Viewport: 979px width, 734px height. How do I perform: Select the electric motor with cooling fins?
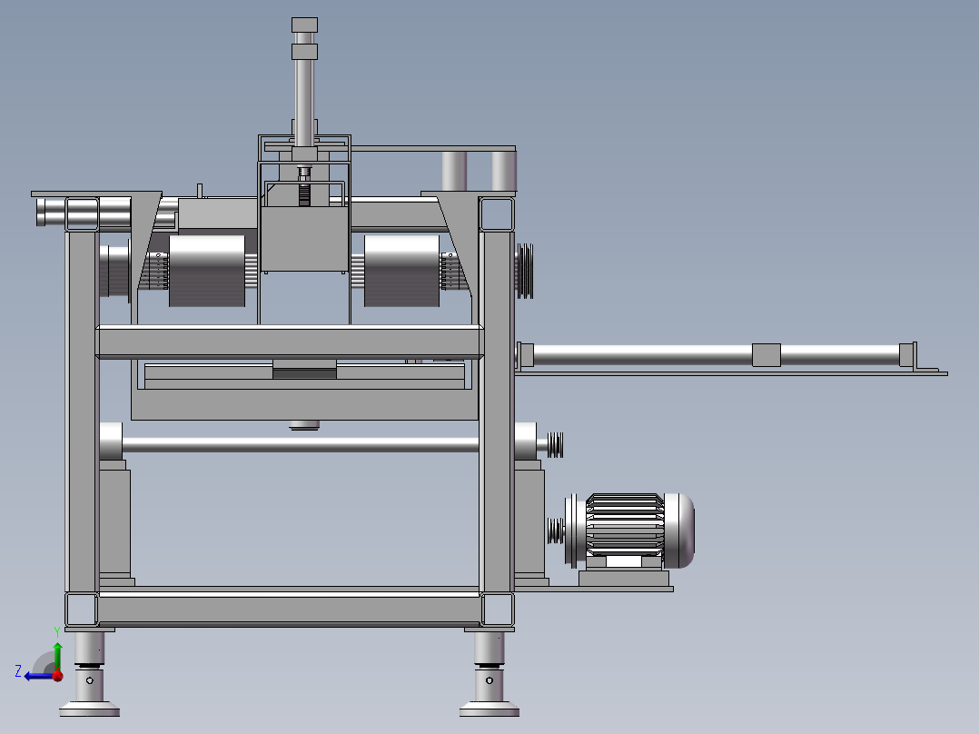click(629, 531)
